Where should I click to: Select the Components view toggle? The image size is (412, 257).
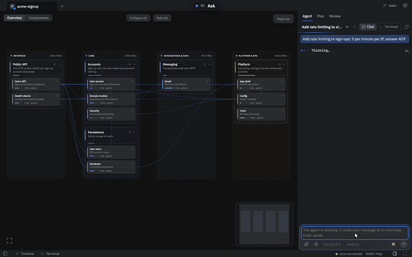pyautogui.click(x=39, y=18)
